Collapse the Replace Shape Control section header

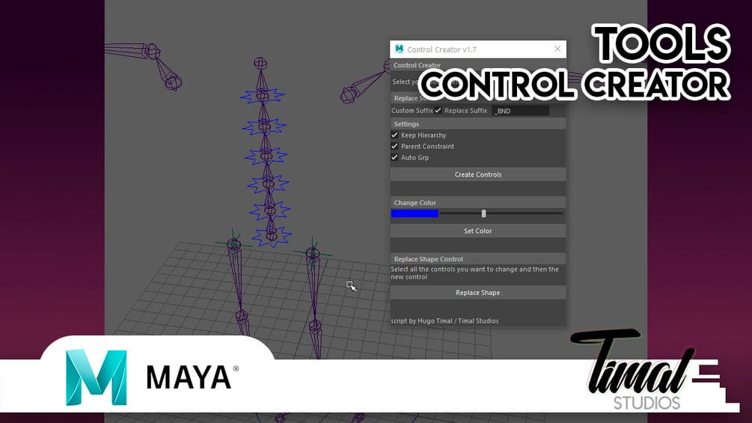point(477,259)
